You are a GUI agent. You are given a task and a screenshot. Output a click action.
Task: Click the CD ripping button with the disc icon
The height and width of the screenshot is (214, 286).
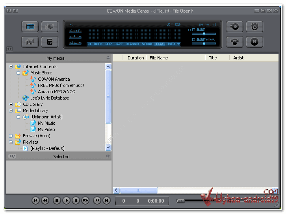point(234,27)
